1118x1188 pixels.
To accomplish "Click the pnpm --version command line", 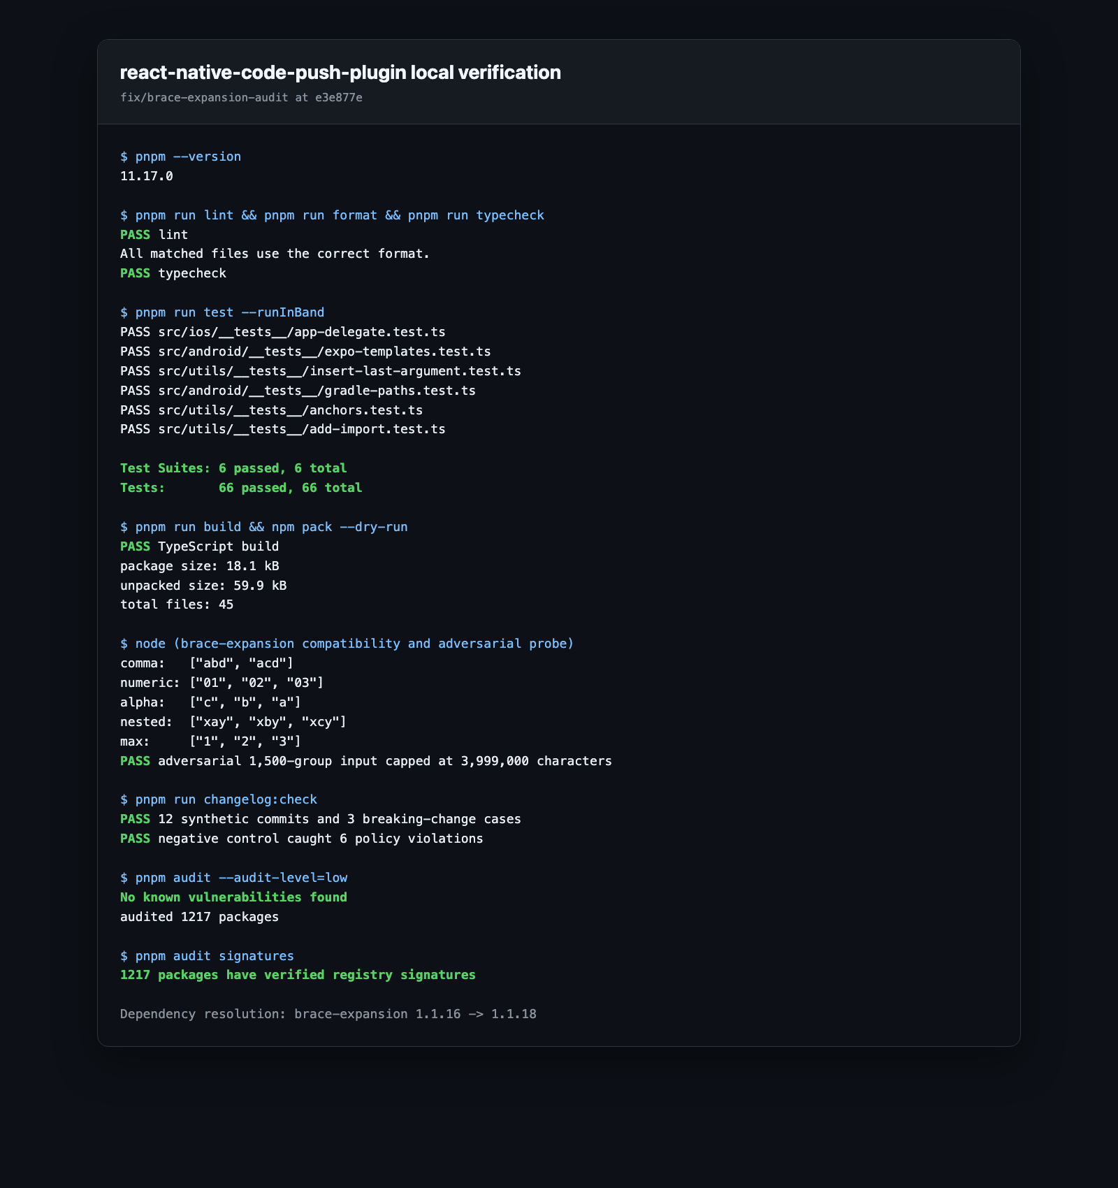I will pyautogui.click(x=180, y=157).
